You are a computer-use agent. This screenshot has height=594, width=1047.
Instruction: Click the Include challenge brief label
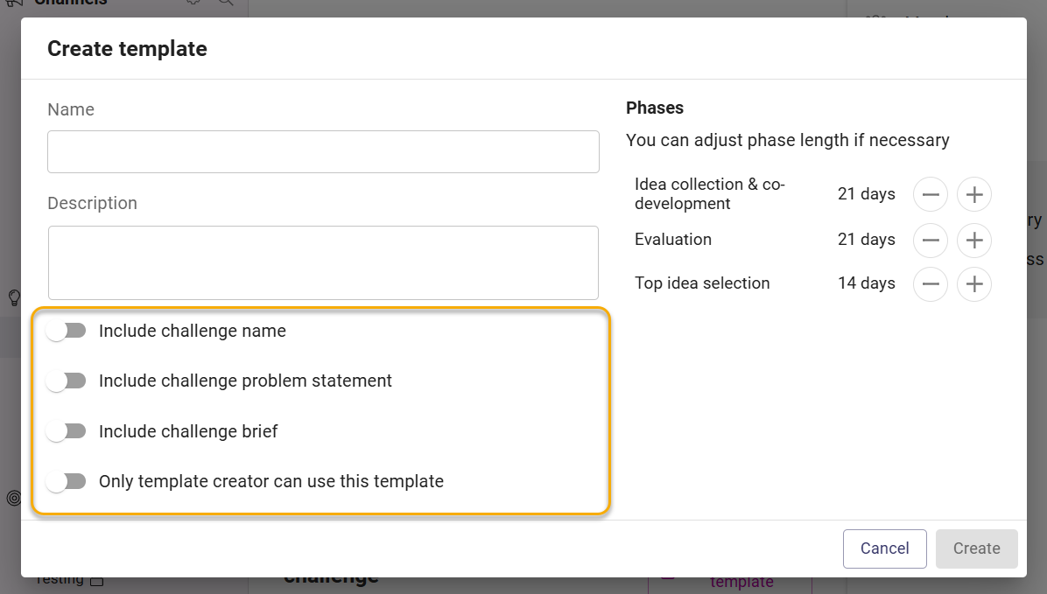(188, 432)
